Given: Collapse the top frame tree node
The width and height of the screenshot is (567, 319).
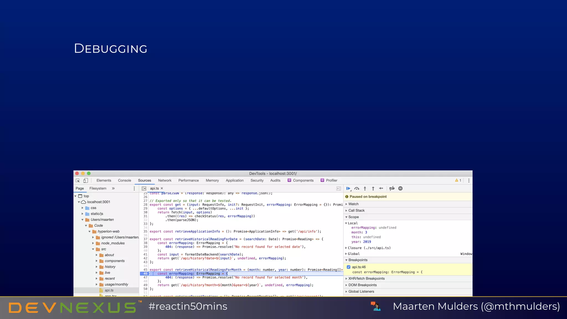Looking at the screenshot, I should point(75,196).
